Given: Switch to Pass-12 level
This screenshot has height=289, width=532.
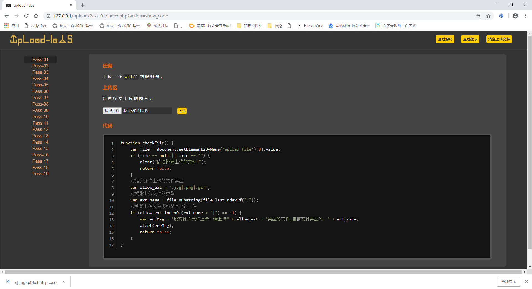Looking at the screenshot, I should point(40,129).
